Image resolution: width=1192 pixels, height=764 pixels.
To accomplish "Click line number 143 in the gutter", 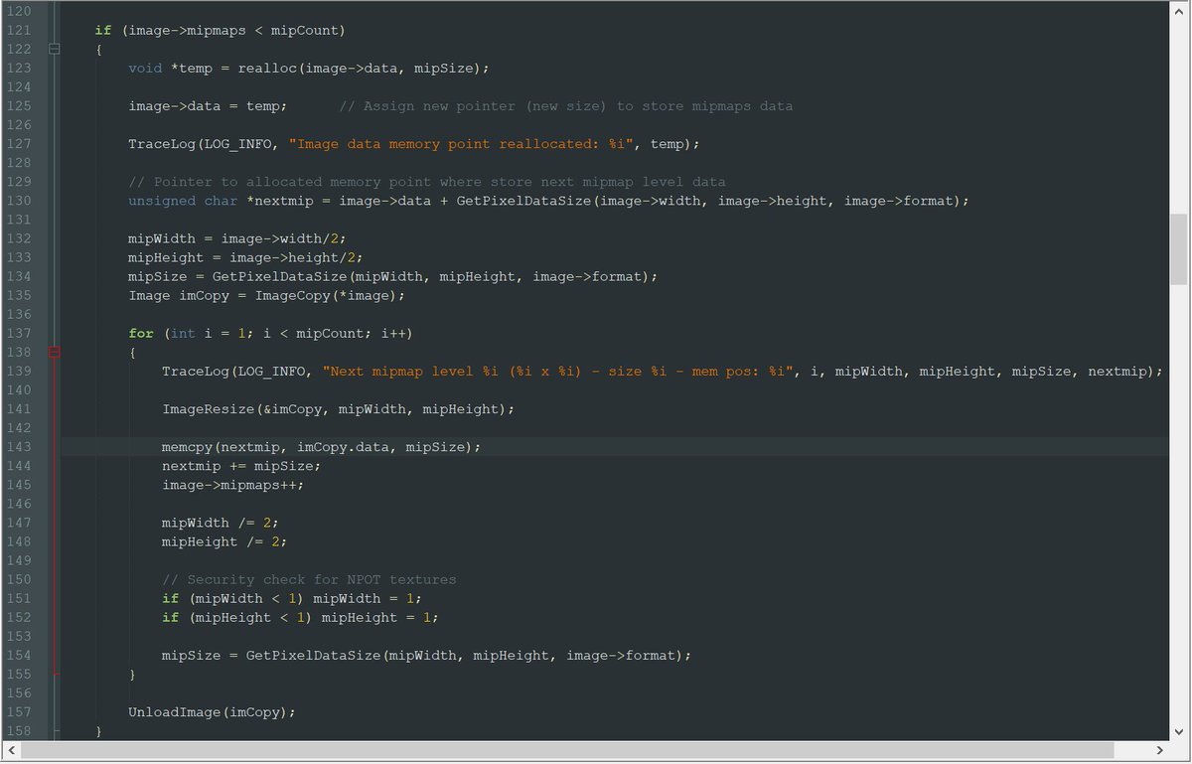I will point(19,447).
